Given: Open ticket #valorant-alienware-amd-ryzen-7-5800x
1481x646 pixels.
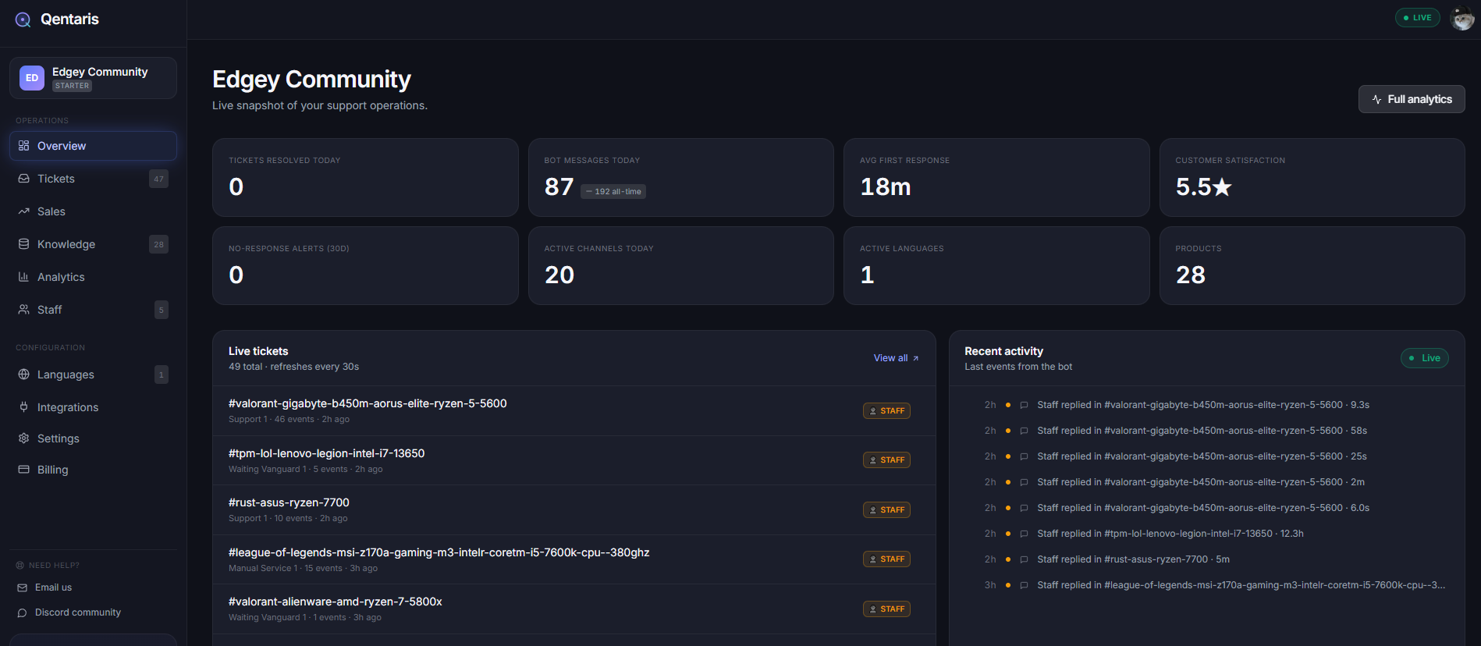Looking at the screenshot, I should pyautogui.click(x=336, y=602).
